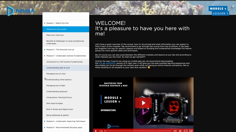Screen dimensions: 236x132
Task: Follow the IOS app download link
Action: click(x=100, y=63)
